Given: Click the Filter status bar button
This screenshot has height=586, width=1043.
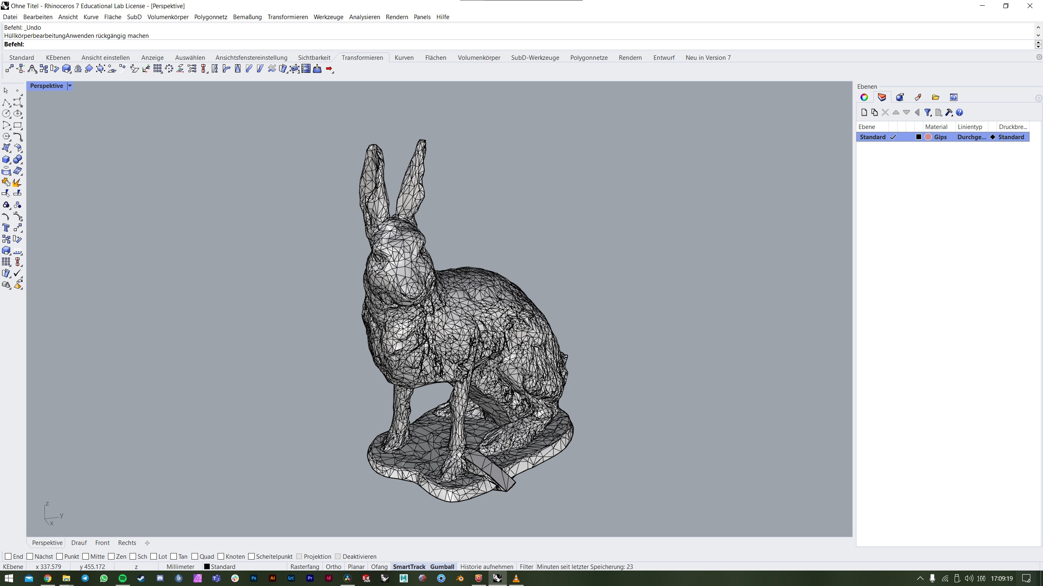Looking at the screenshot, I should coord(526,566).
